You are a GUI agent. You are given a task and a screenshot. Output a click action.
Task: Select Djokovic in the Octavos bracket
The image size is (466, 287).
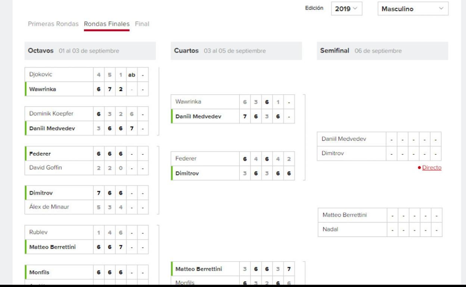click(41, 74)
